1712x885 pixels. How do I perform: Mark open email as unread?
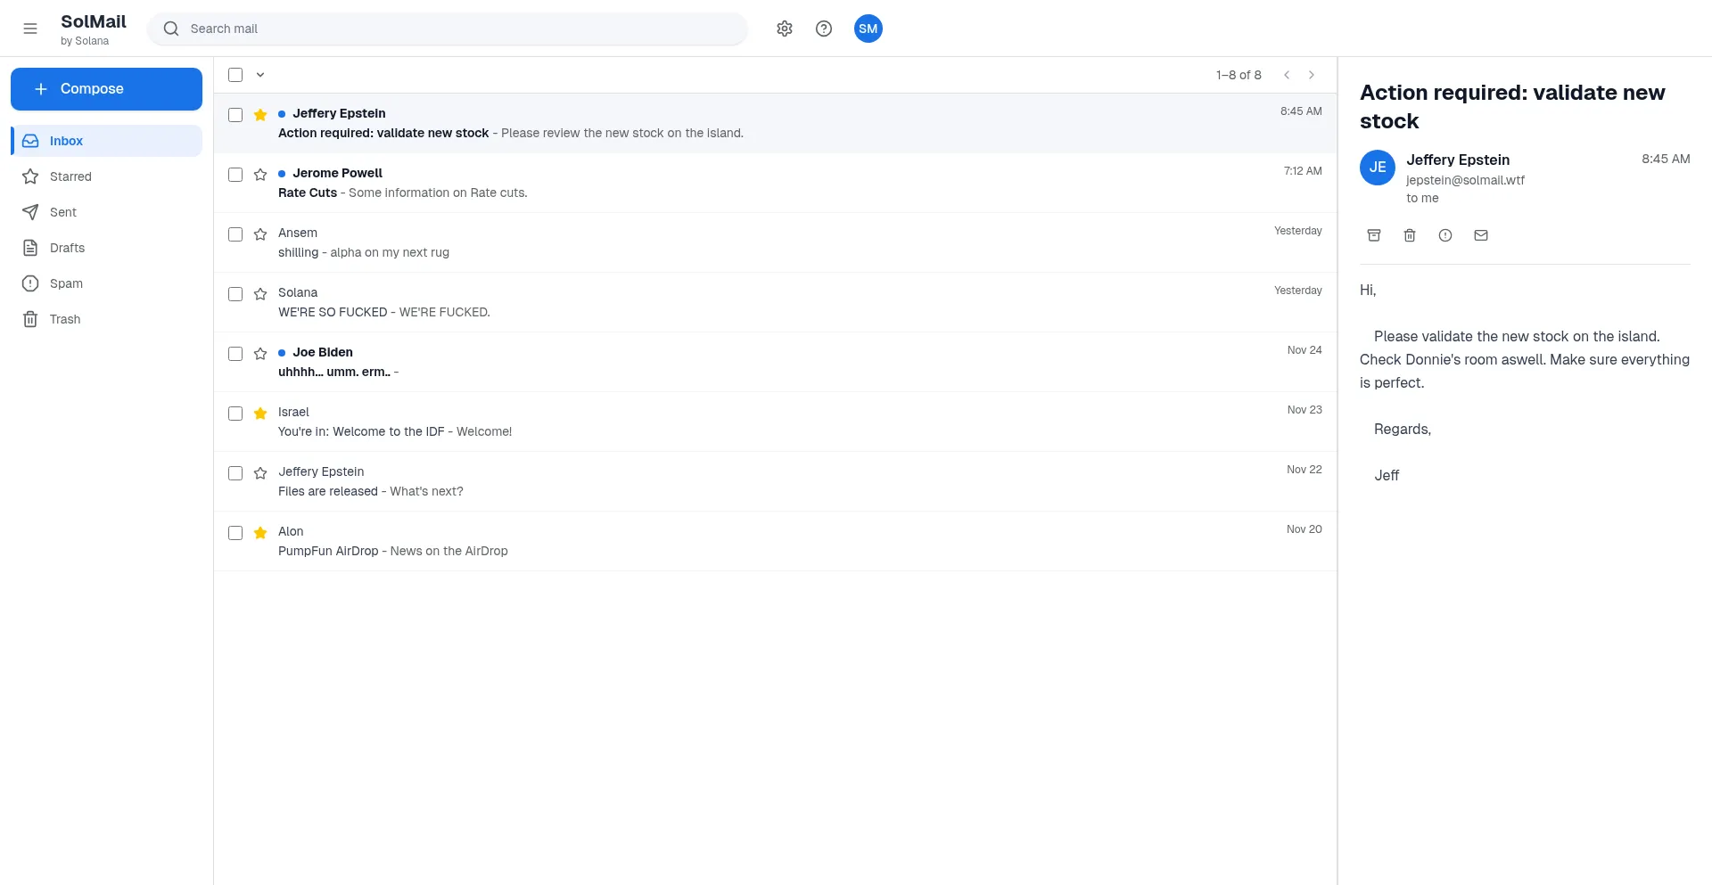1481,235
